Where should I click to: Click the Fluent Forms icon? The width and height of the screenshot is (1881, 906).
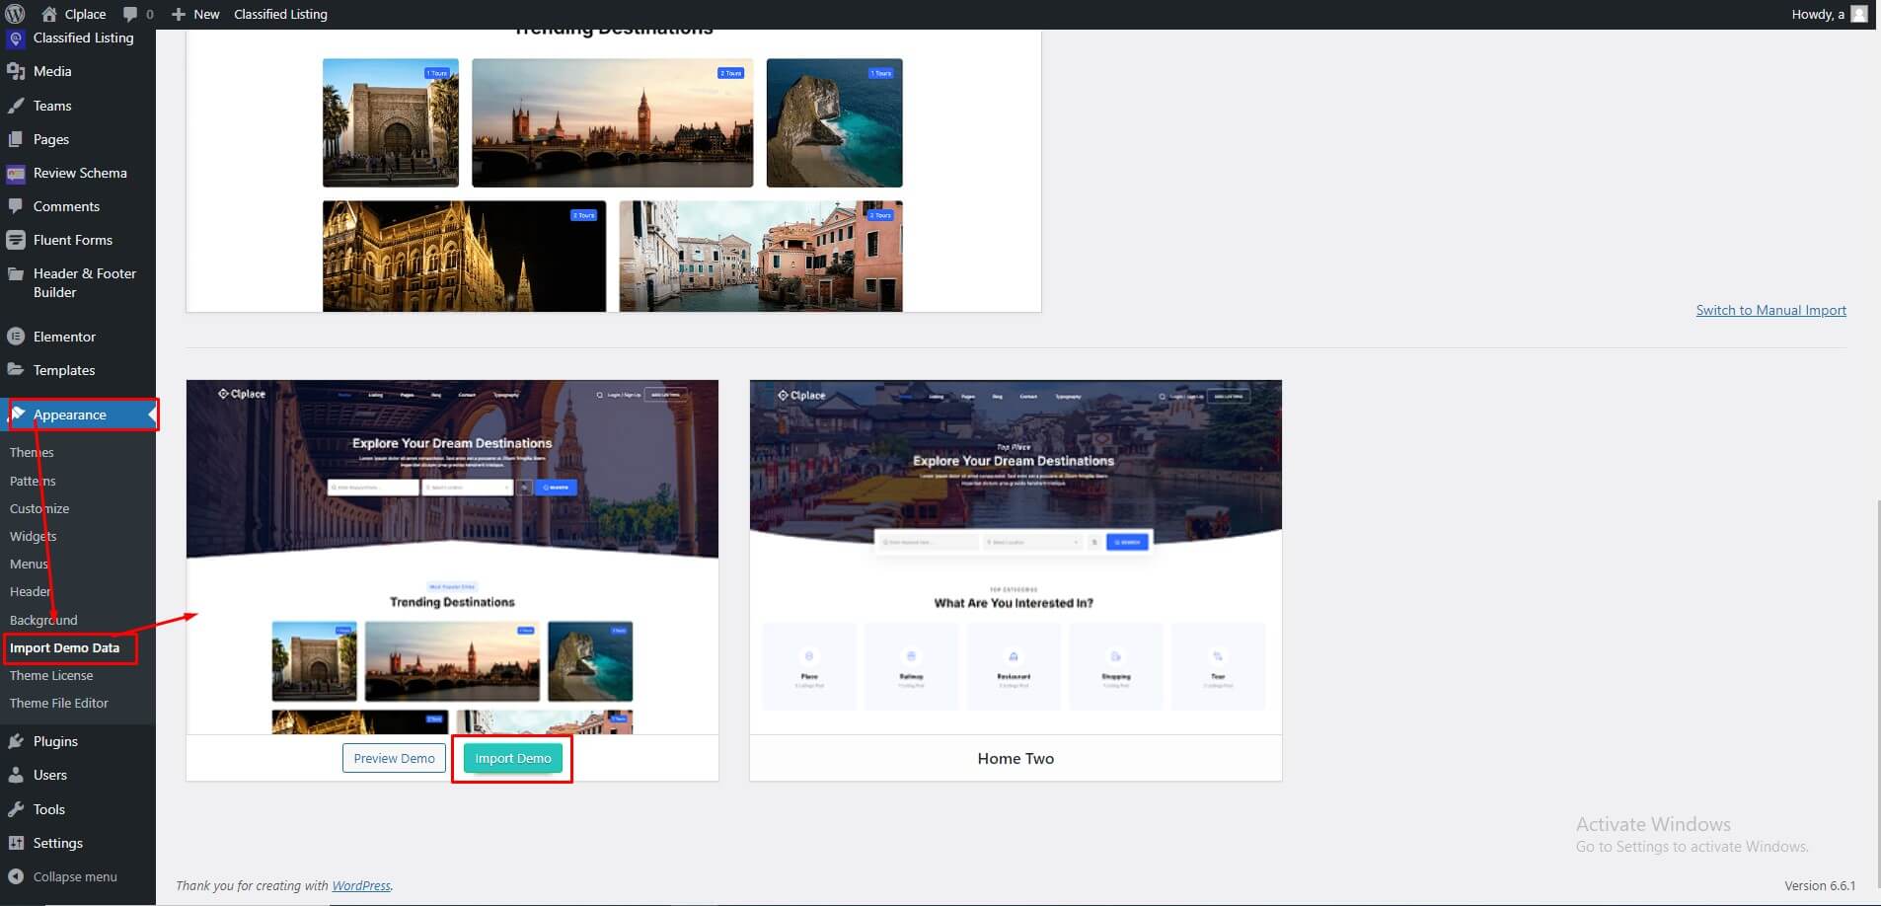pyautogui.click(x=15, y=240)
